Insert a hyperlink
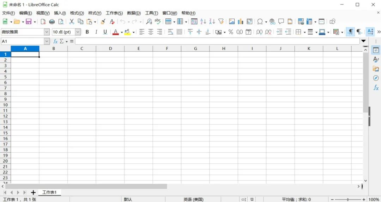This screenshot has width=381, height=202. coord(272,21)
